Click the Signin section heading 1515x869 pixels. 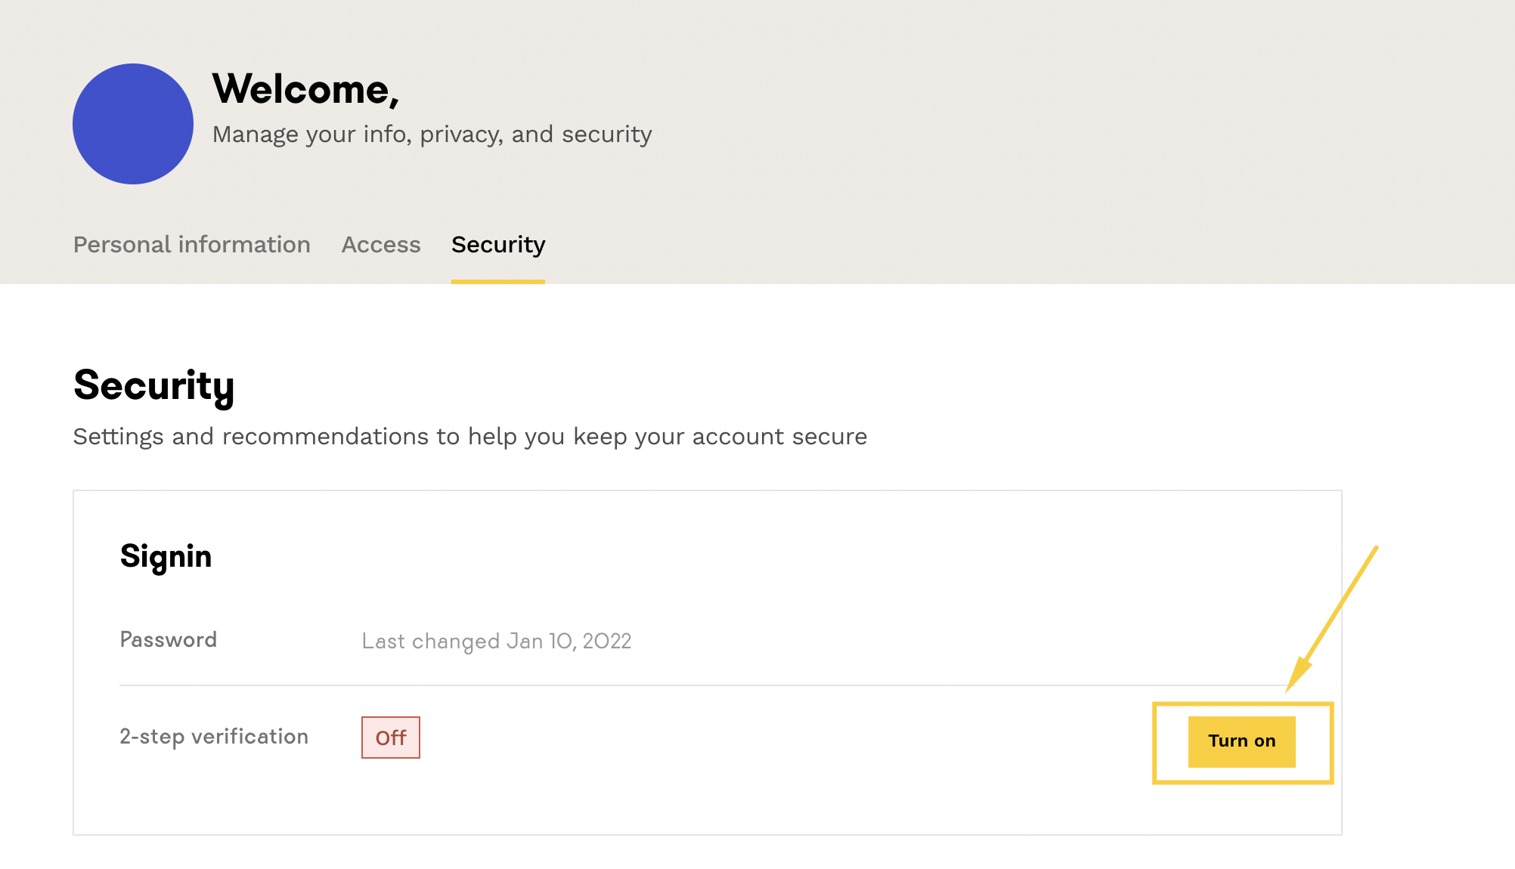[166, 556]
